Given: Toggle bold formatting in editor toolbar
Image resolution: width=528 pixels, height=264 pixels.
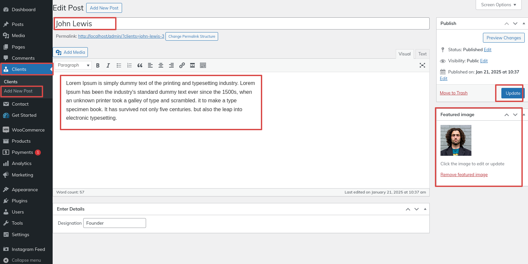Looking at the screenshot, I should (x=98, y=65).
